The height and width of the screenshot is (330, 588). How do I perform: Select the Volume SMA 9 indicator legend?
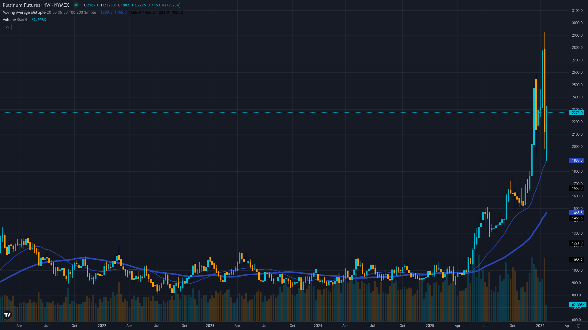[x=15, y=20]
